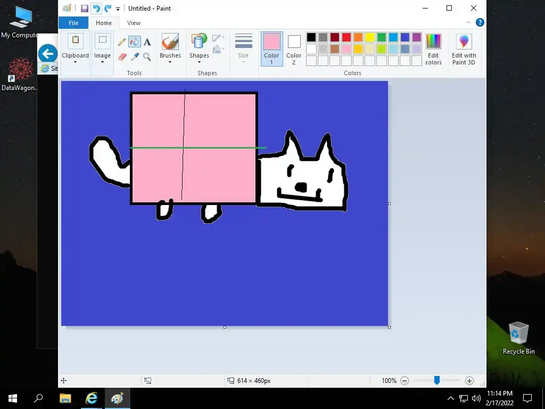Pick the dark red color swatch
This screenshot has width=545, height=409.
point(335,37)
